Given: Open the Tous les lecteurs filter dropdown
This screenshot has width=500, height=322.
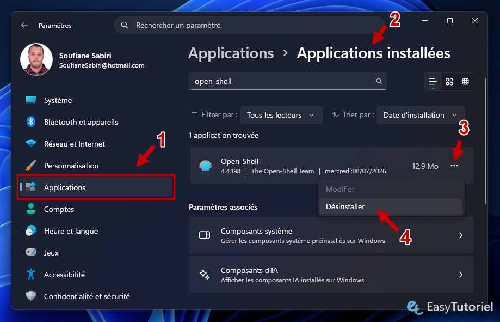Looking at the screenshot, I should (x=281, y=115).
